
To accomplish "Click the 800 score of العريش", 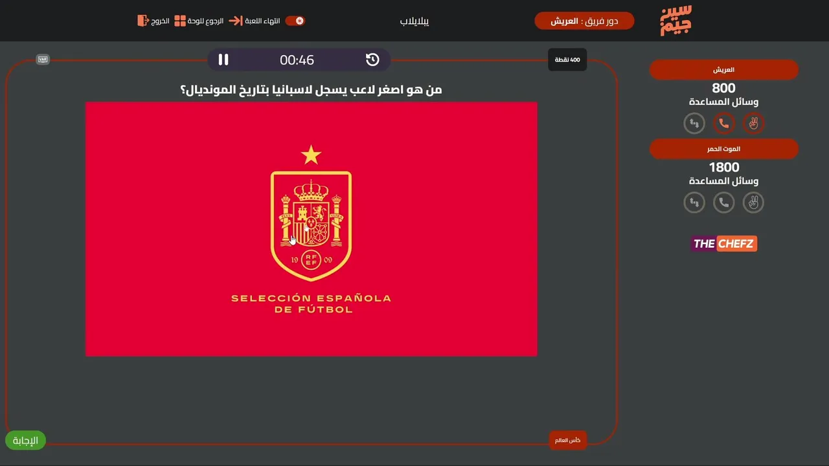I will pyautogui.click(x=724, y=88).
